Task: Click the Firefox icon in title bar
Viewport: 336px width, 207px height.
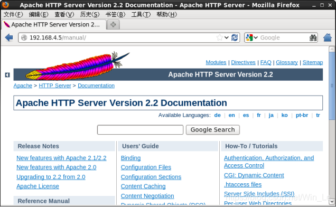Action: (x=5, y=5)
